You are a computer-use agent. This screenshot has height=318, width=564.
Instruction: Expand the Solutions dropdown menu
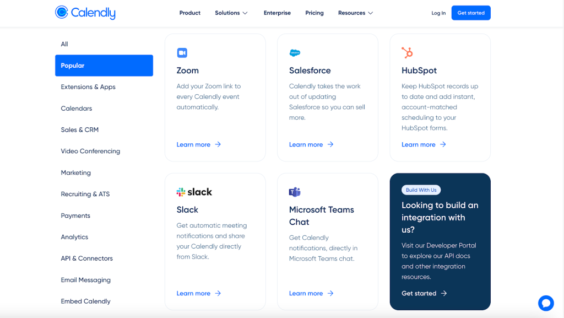pyautogui.click(x=231, y=13)
